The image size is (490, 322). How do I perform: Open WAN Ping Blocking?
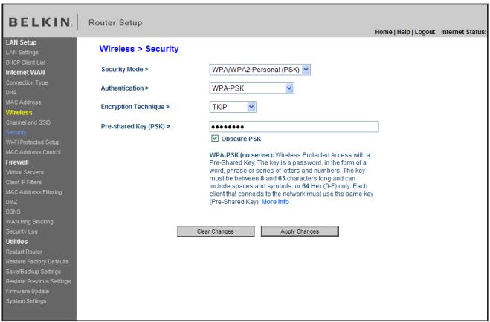tap(30, 222)
